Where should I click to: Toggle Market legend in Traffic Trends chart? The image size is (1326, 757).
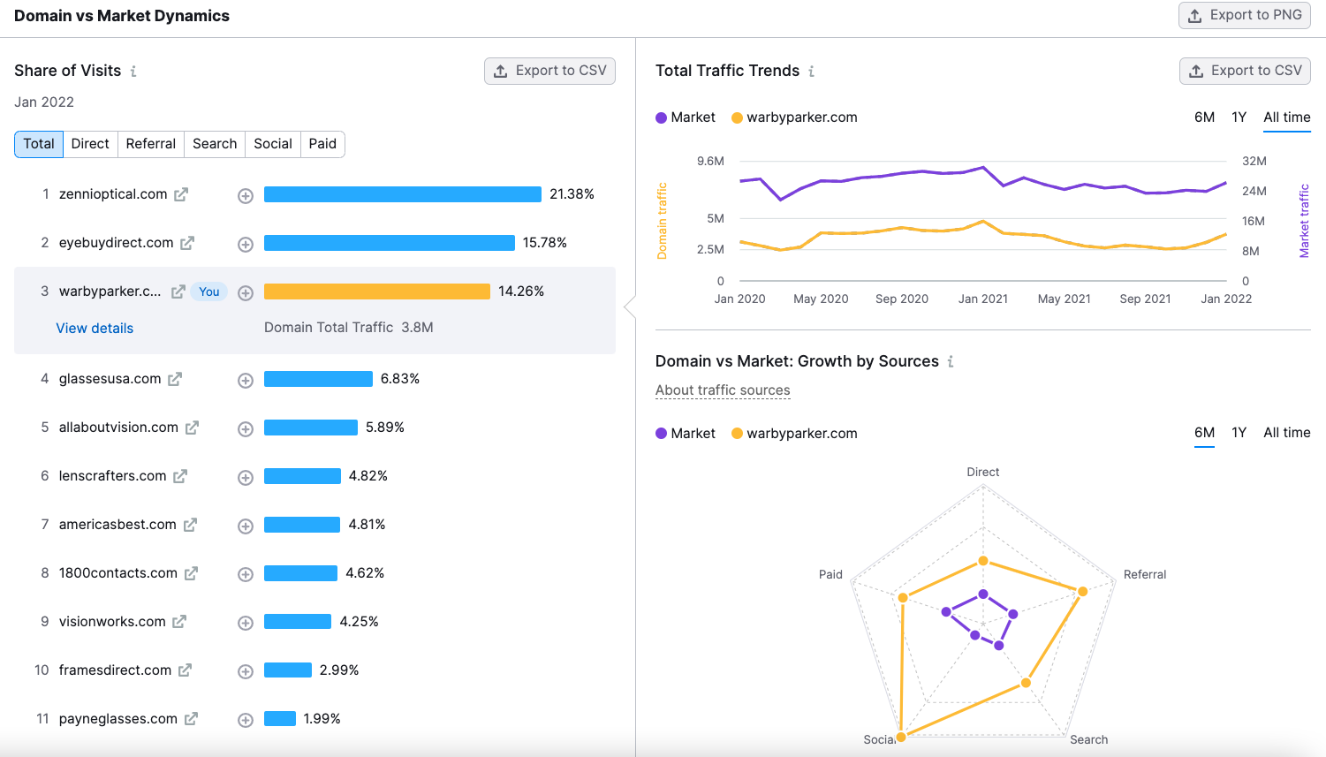(686, 117)
